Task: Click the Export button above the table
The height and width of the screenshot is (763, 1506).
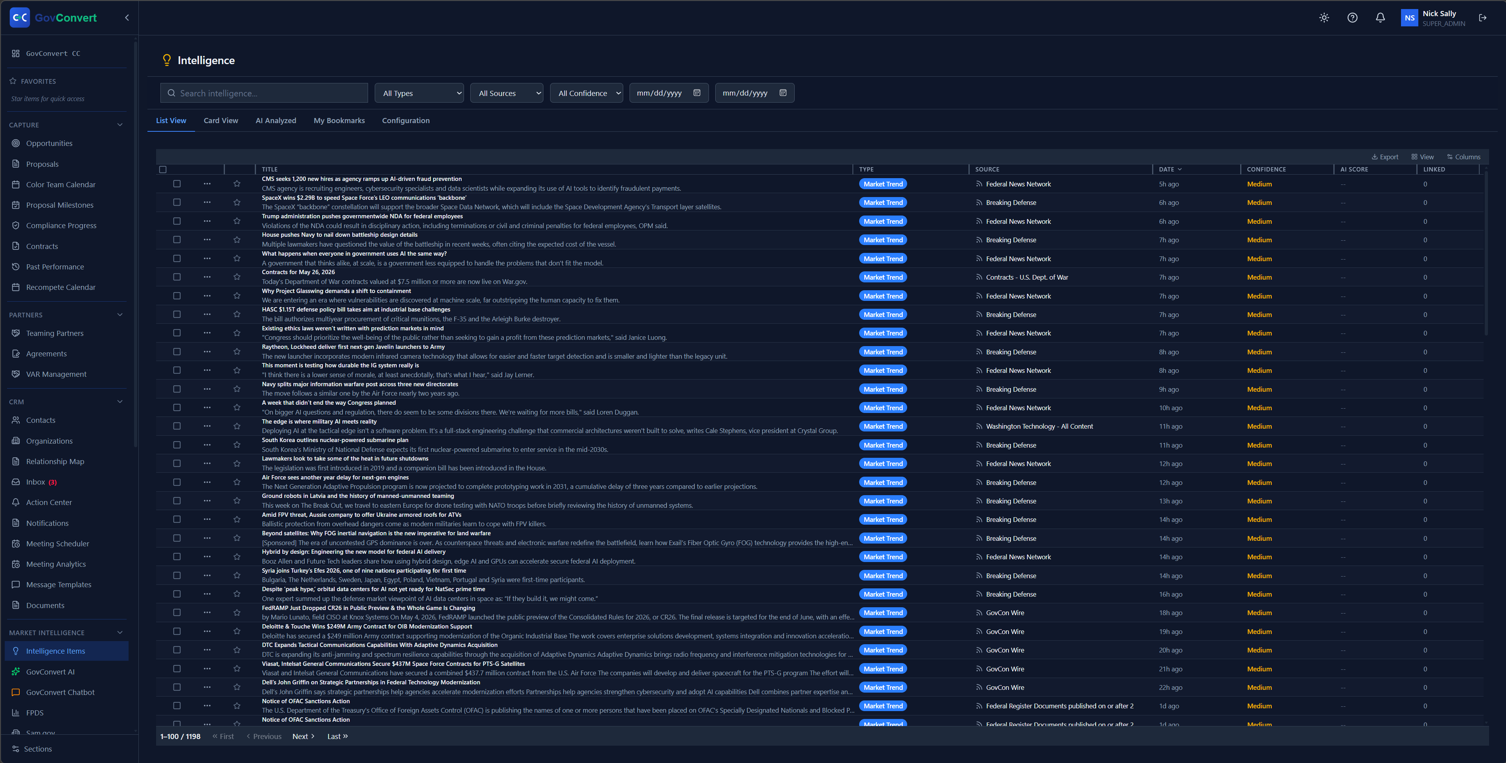Action: point(1385,157)
